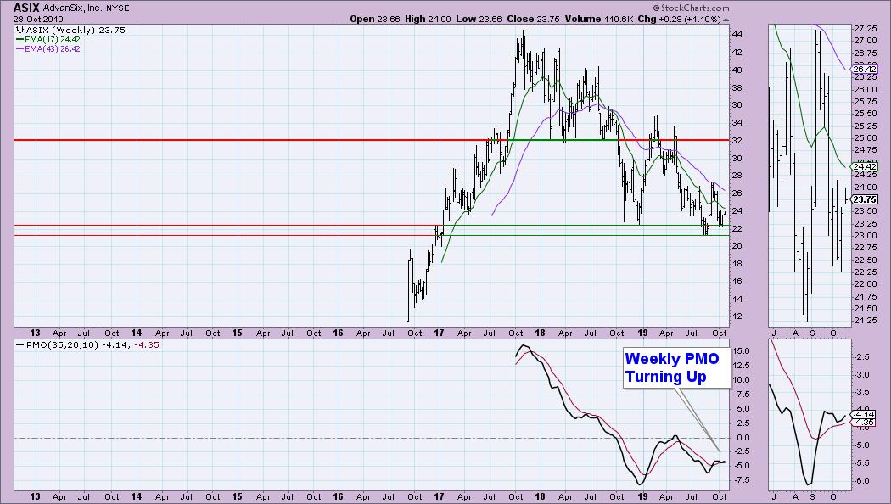Select the "High 24.00" header value
Screen dimensions: 891x504
[428, 19]
